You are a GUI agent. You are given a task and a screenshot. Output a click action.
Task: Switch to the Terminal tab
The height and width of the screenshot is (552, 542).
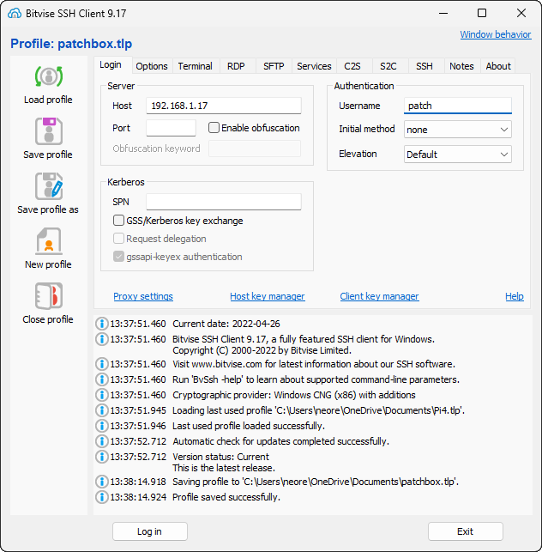196,66
